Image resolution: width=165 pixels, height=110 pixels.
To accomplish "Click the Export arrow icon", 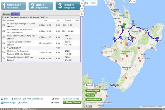I will point(19,103).
